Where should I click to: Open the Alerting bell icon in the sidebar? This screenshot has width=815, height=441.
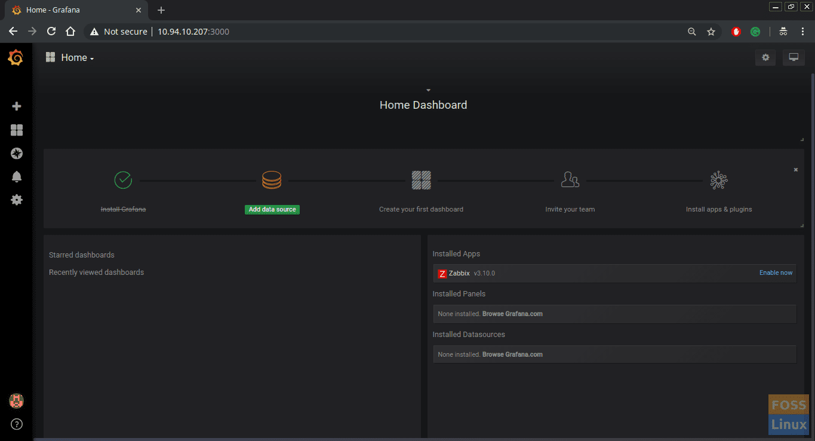click(17, 176)
